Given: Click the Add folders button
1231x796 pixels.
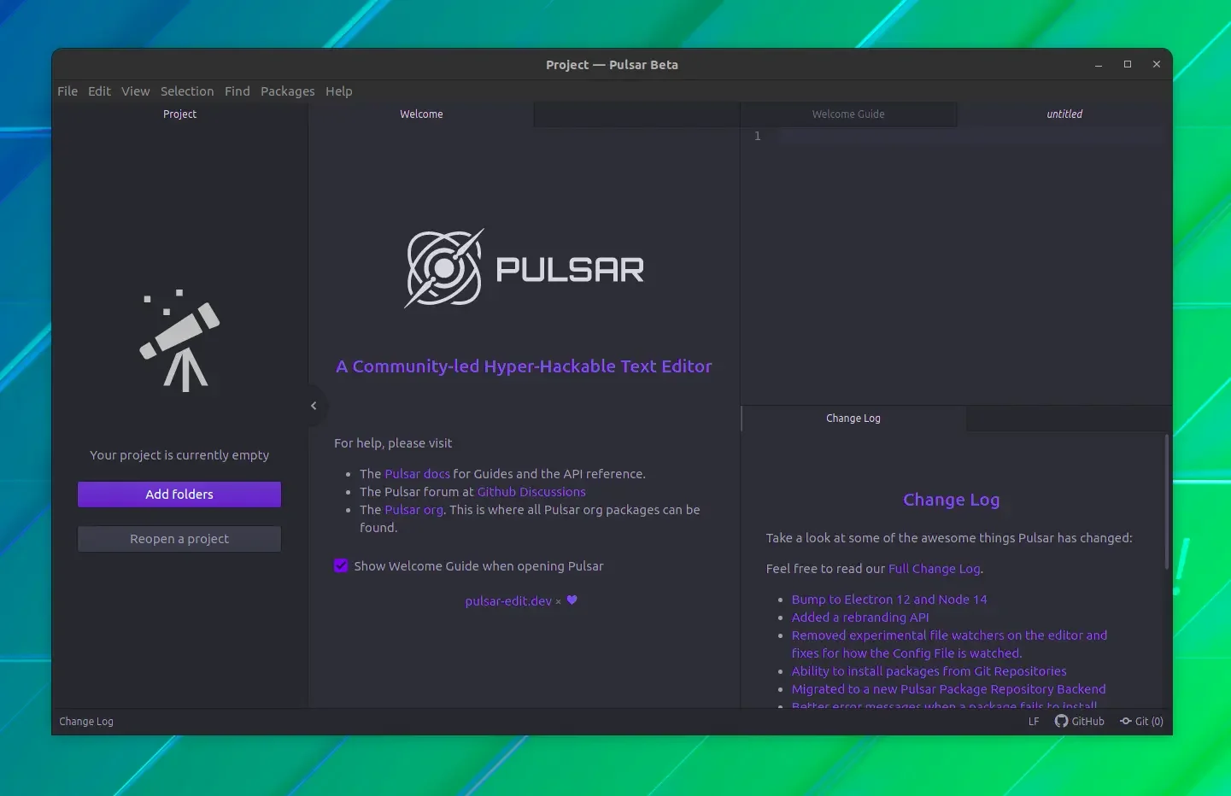Looking at the screenshot, I should (179, 495).
